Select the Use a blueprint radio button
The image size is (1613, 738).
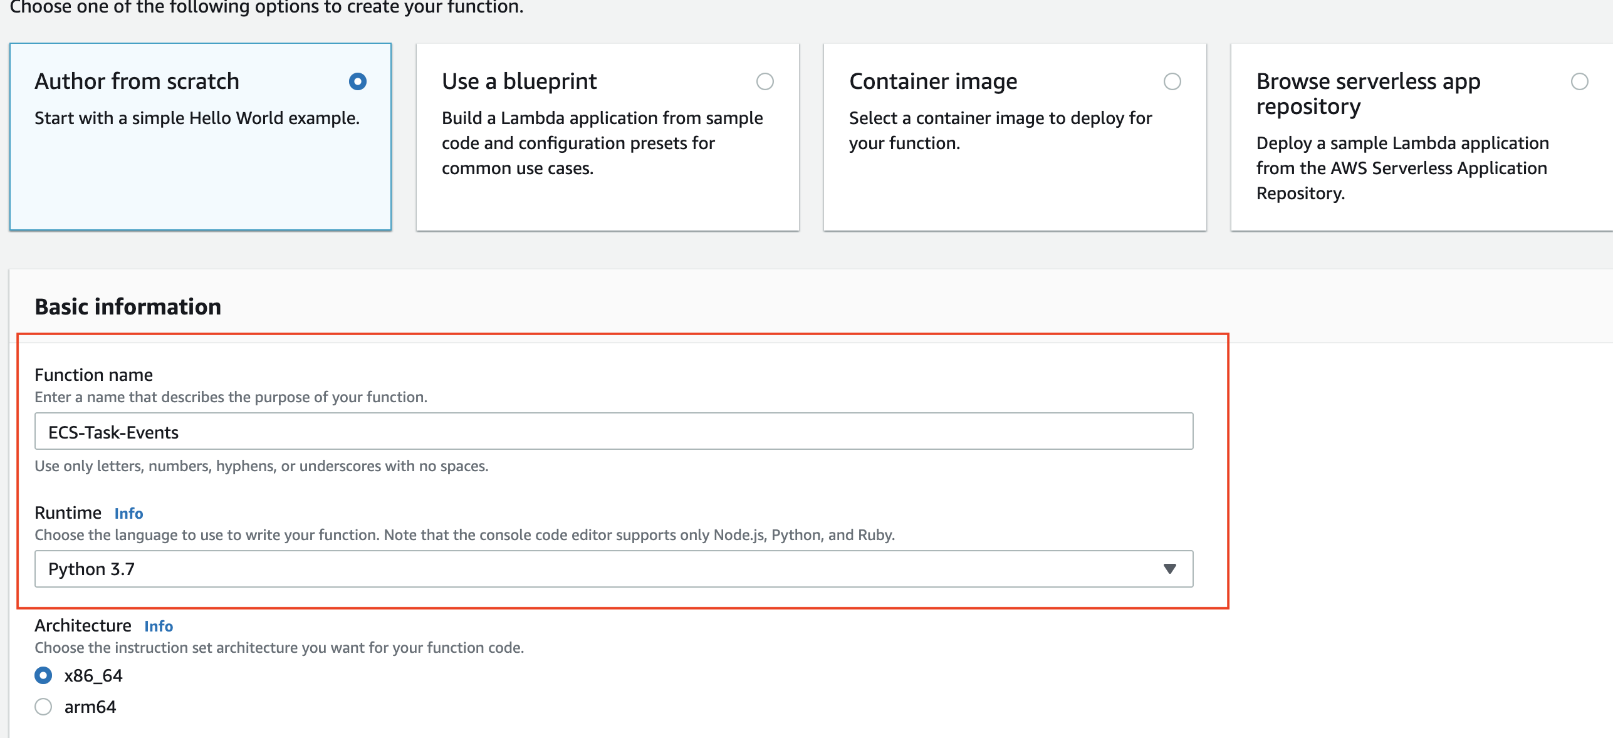(x=765, y=81)
